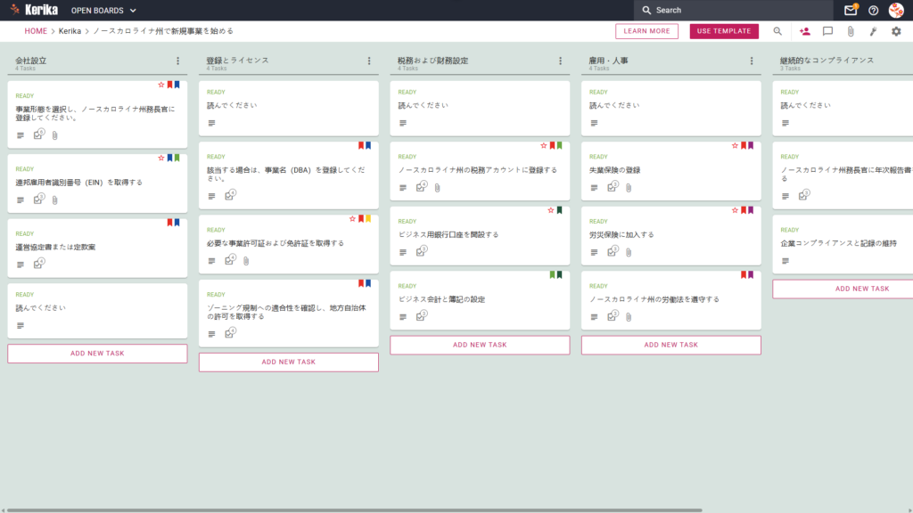Screen dimensions: 913x513
Task: Go to HOME in the breadcrumb
Action: click(x=36, y=31)
